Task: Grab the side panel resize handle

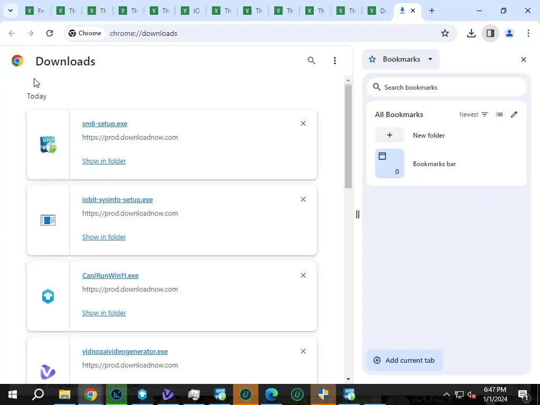Action: [x=358, y=214]
